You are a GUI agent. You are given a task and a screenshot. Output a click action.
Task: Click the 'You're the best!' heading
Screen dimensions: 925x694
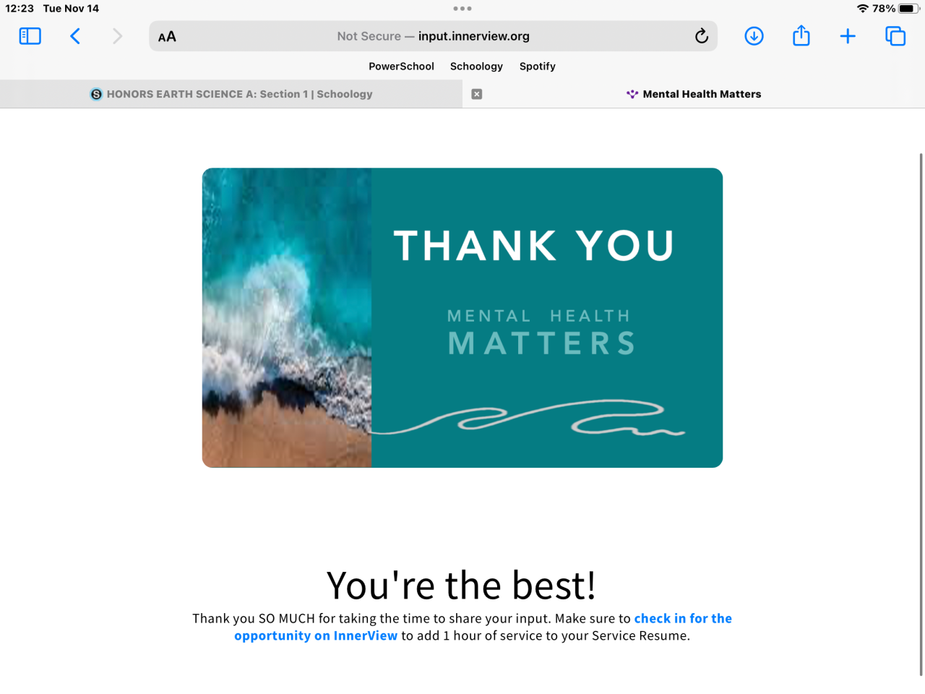click(x=461, y=585)
